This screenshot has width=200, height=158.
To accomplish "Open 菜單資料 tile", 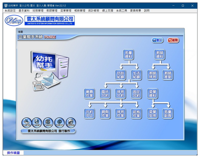I will (x=153, y=94).
